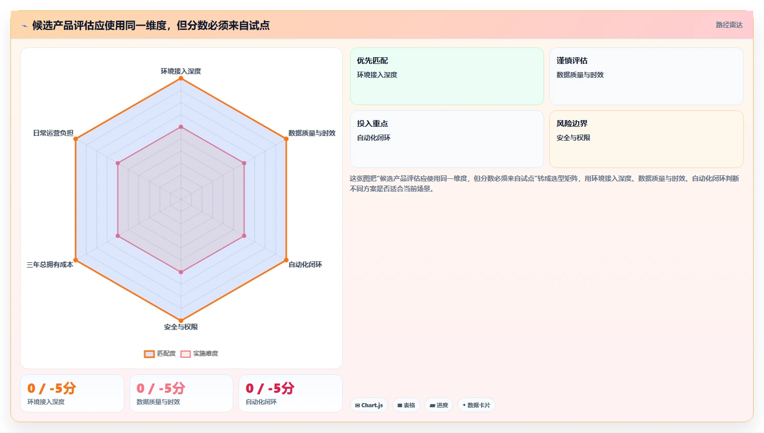
Task: Click 环境接入深度 text inside 优先匹配 card
Action: click(x=377, y=75)
